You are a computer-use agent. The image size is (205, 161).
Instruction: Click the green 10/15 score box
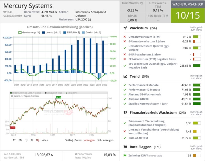tap(188, 15)
